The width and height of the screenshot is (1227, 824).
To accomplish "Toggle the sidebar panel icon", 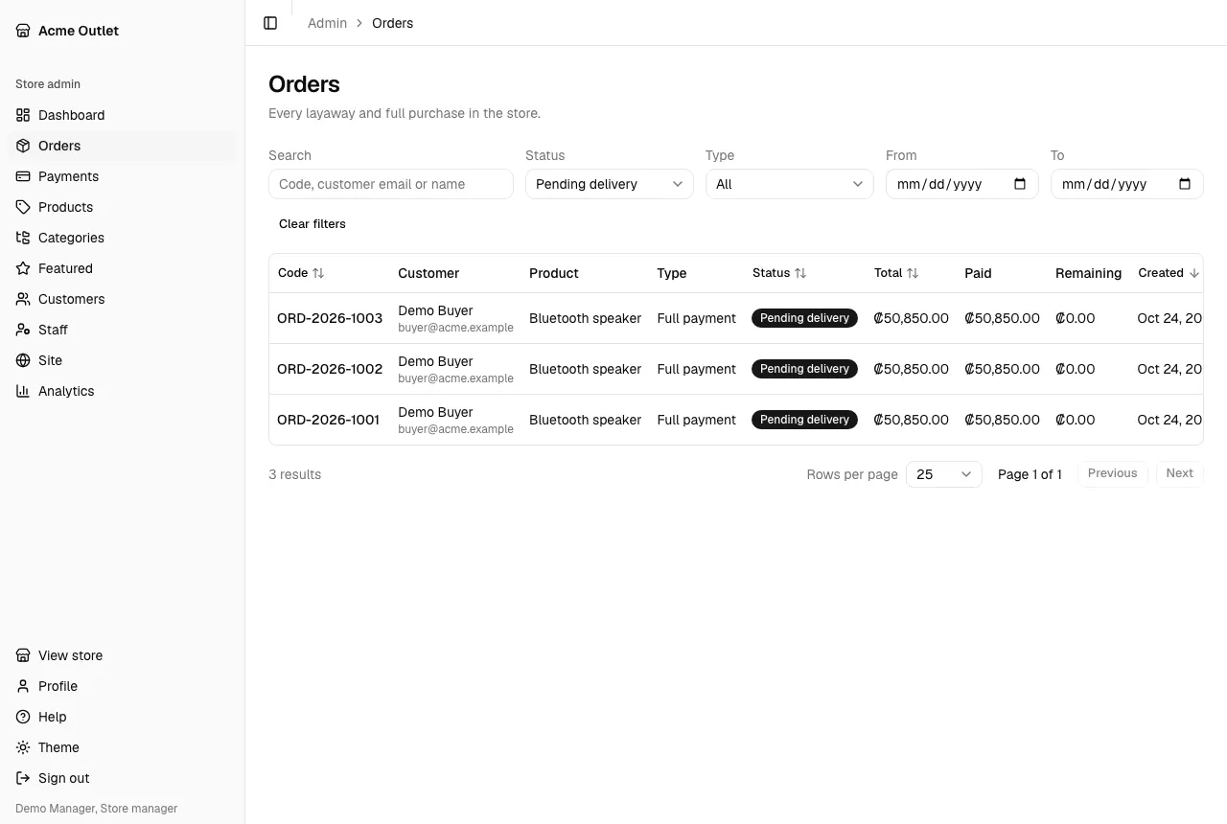I will pos(270,23).
